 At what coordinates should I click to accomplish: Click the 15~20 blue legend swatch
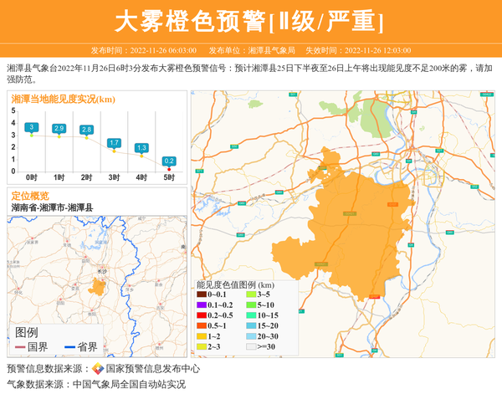[x=251, y=325]
